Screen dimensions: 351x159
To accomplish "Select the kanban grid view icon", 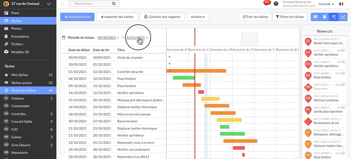I will [x=315, y=17].
